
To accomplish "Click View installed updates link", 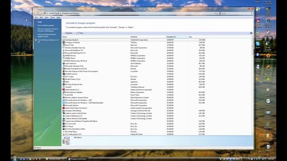I will [x=46, y=25].
